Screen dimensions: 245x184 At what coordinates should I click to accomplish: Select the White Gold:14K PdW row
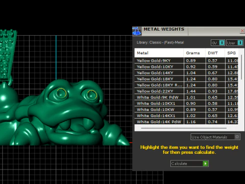(186, 122)
